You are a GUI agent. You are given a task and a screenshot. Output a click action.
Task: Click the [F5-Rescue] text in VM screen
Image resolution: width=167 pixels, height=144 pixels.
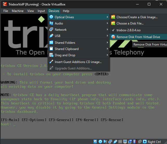click(x=112, y=120)
